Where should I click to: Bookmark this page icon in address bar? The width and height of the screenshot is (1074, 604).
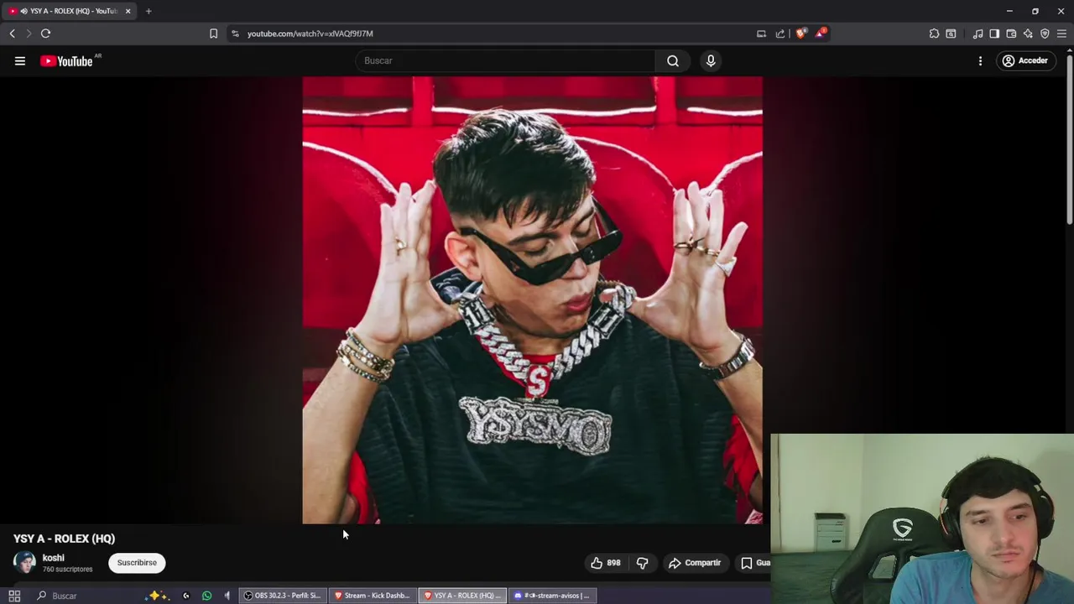[213, 34]
